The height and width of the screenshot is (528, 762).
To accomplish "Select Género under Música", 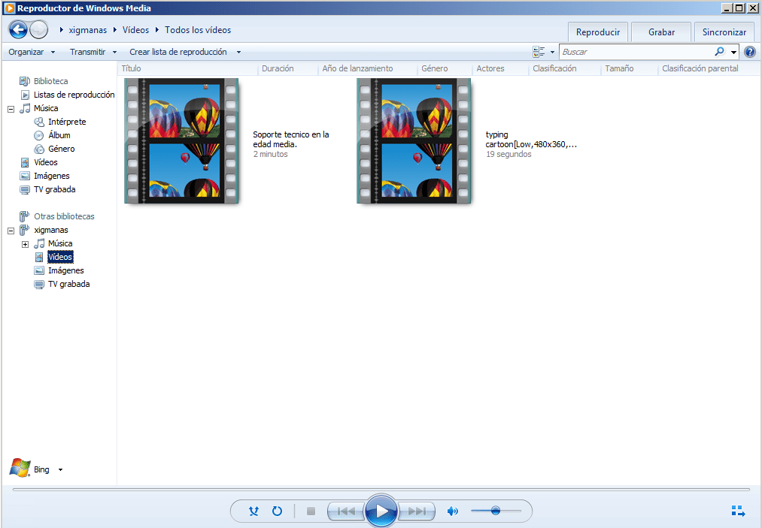I will pyautogui.click(x=61, y=149).
